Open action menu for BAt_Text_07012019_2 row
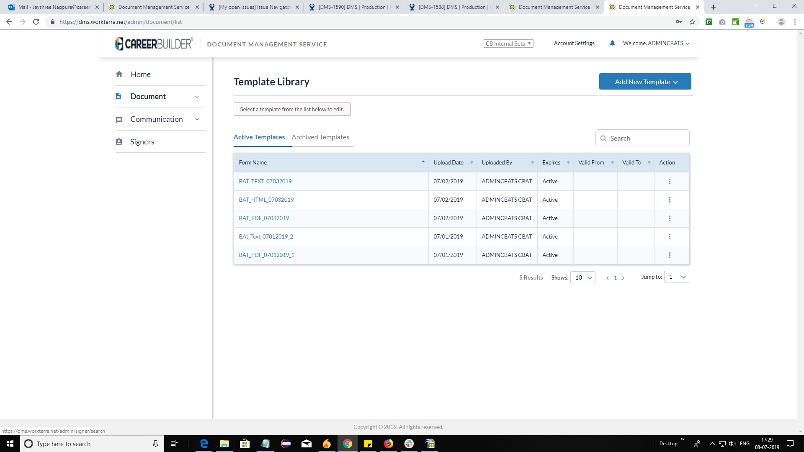The image size is (804, 452). pyautogui.click(x=670, y=236)
